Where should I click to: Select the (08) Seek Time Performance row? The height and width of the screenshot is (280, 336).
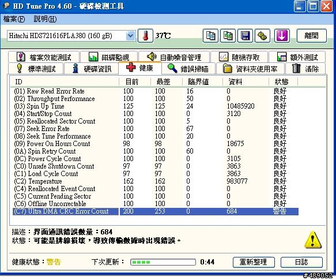156,136
